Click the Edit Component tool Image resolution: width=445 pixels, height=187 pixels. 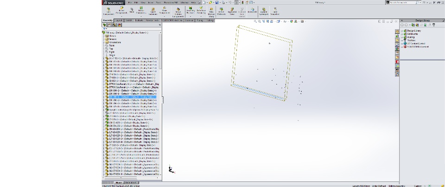pyautogui.click(x=108, y=11)
